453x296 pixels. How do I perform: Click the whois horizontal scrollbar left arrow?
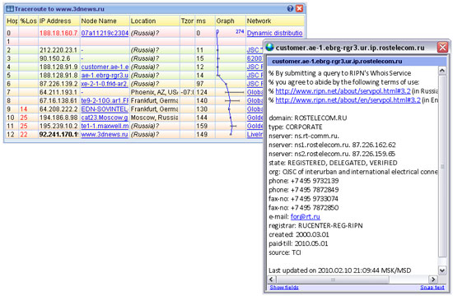[271, 280]
